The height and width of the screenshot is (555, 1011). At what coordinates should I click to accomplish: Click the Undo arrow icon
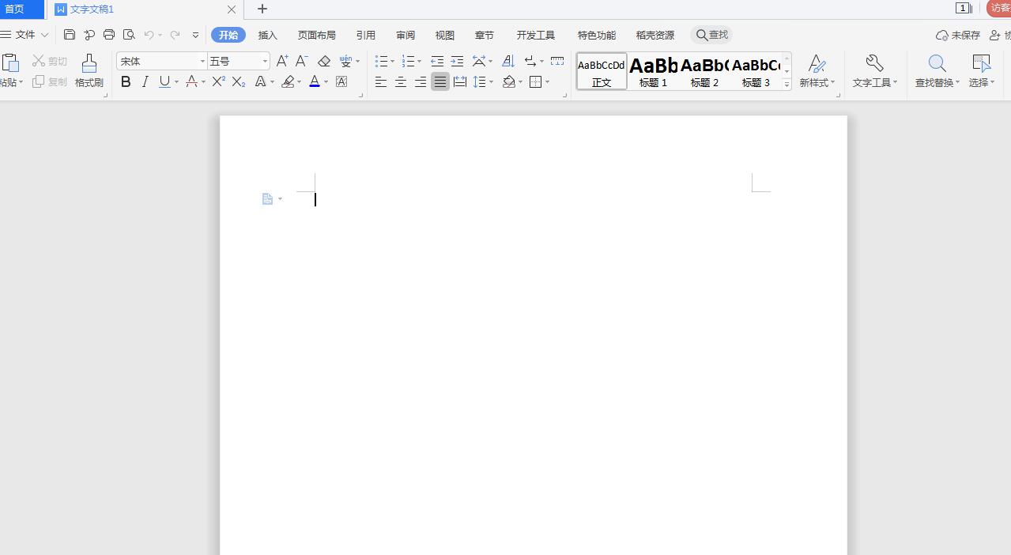point(149,35)
